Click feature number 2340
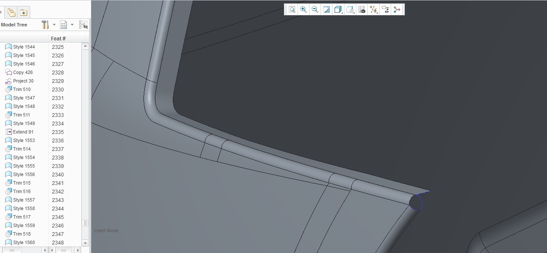547x253 pixels. click(x=58, y=174)
